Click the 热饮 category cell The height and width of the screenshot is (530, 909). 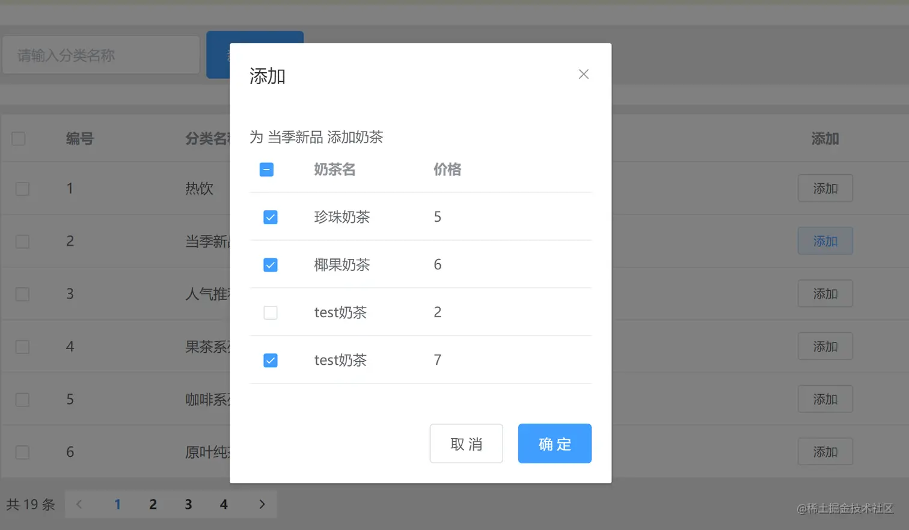tap(199, 189)
